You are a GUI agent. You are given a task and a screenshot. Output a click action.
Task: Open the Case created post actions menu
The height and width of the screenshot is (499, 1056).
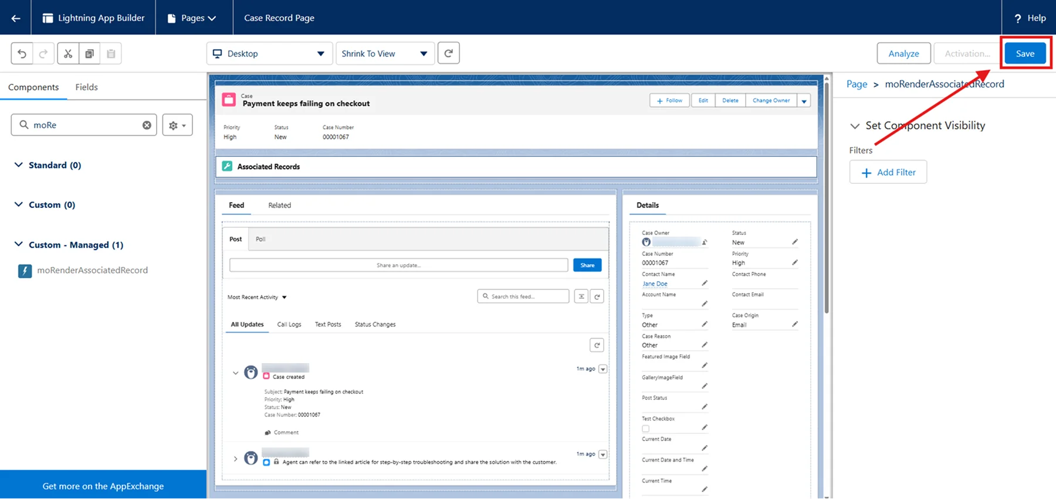point(603,369)
